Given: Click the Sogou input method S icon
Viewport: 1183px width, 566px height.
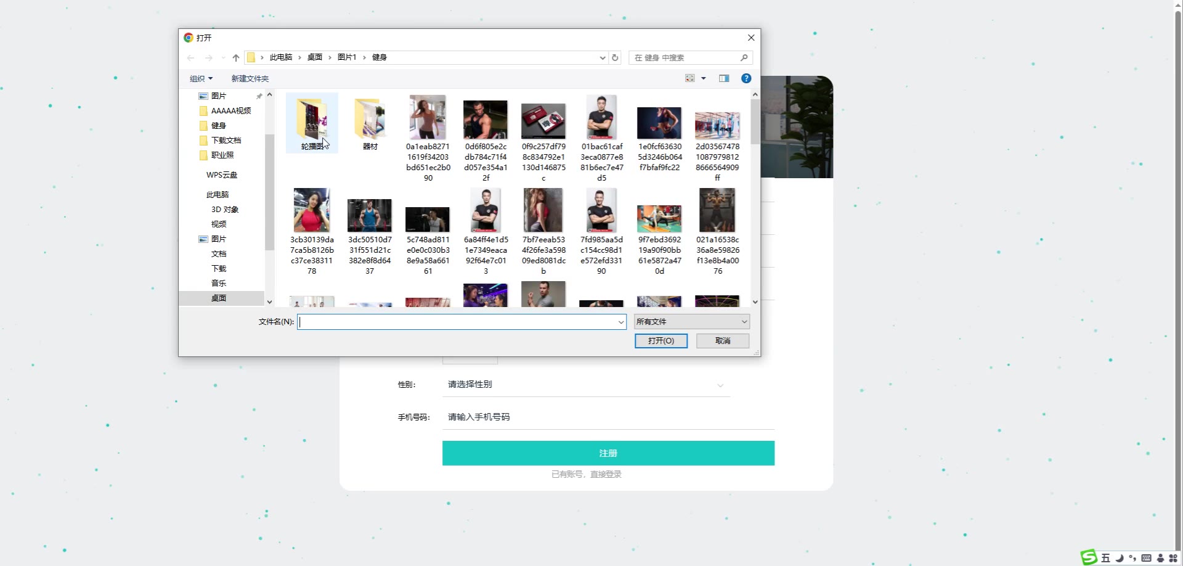Looking at the screenshot, I should [1089, 557].
